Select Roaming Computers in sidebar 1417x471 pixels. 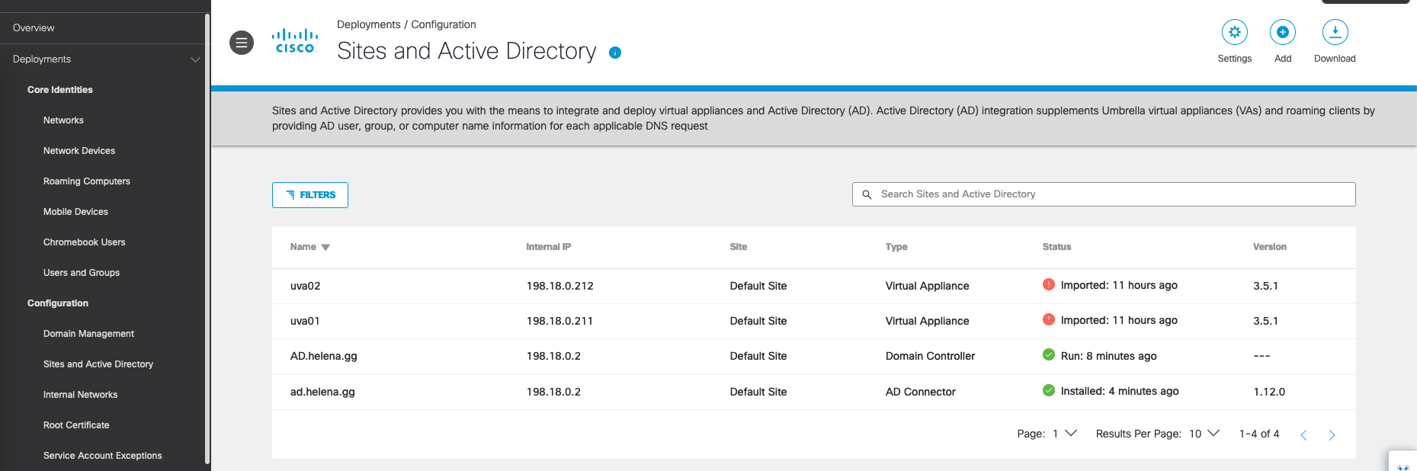click(x=86, y=181)
